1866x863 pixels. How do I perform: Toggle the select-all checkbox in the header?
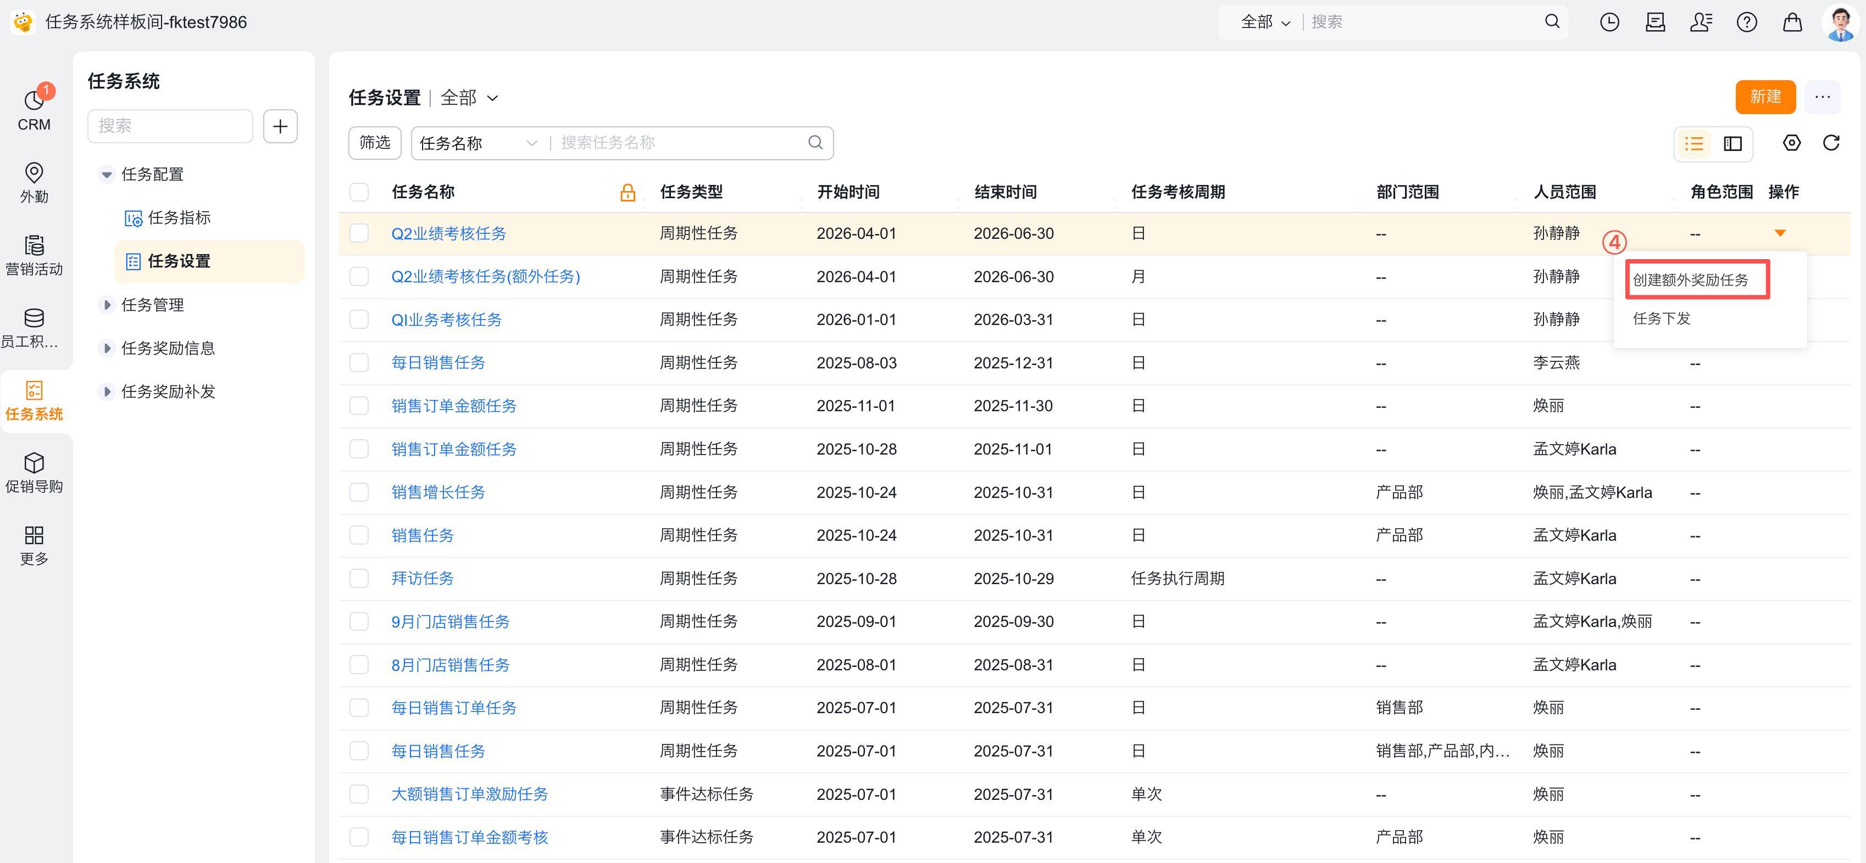point(359,192)
